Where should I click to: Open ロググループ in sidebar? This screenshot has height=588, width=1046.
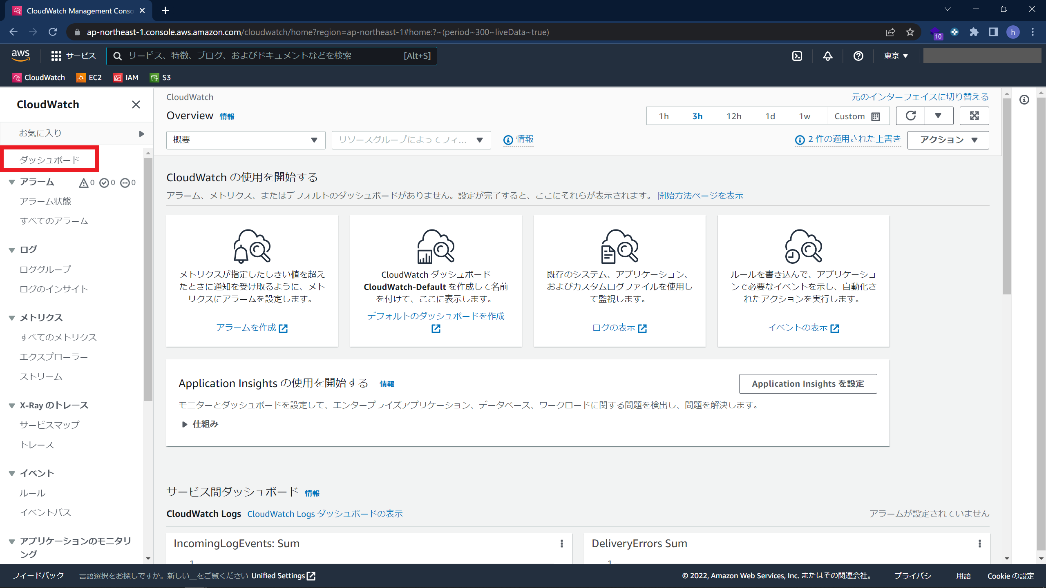[x=45, y=269]
